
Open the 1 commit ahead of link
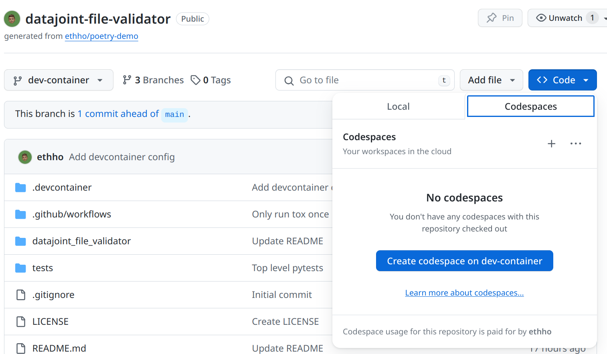tap(118, 114)
